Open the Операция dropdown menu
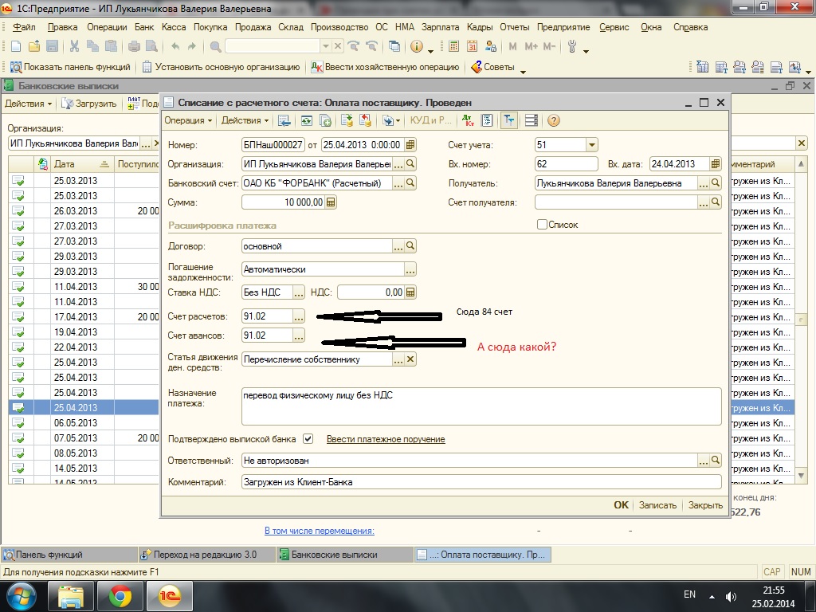Screen dimensions: 816x612 (188, 120)
